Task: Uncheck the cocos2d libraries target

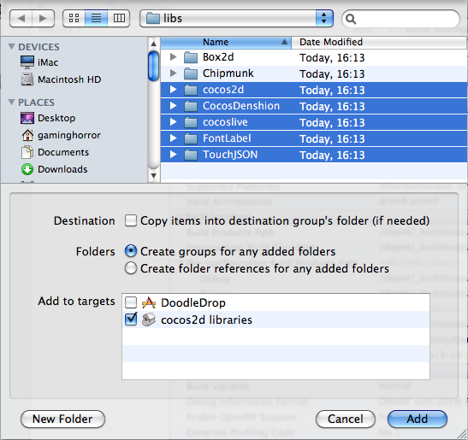Action: (131, 320)
